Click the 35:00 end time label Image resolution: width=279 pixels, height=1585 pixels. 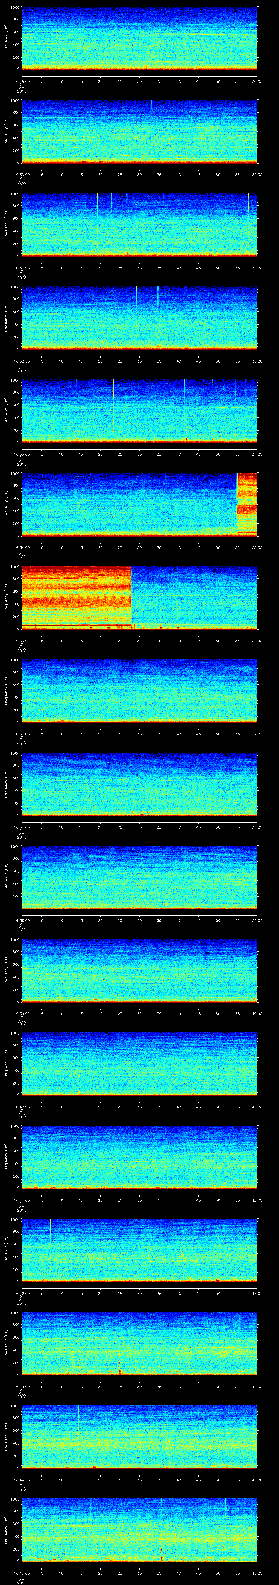[257, 548]
